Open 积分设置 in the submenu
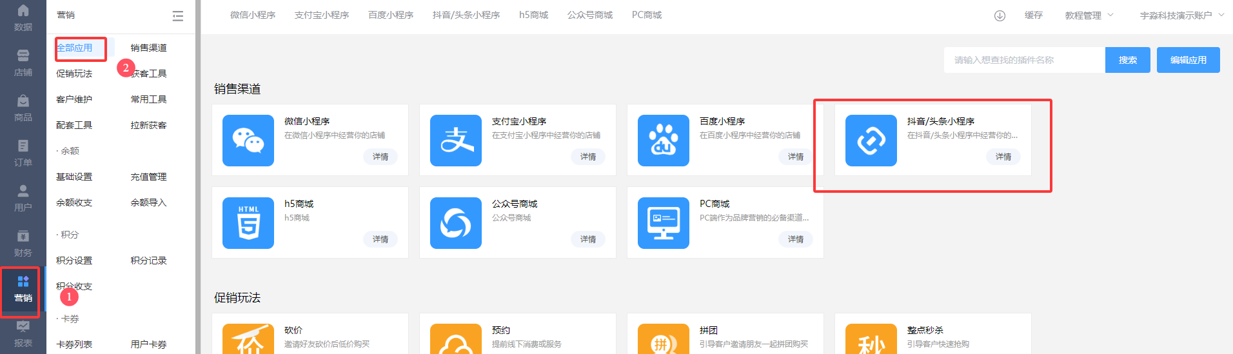Screen dimensions: 1233x354 pos(74,261)
